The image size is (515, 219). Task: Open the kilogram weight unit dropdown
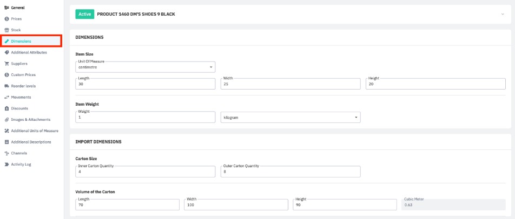click(x=290, y=118)
